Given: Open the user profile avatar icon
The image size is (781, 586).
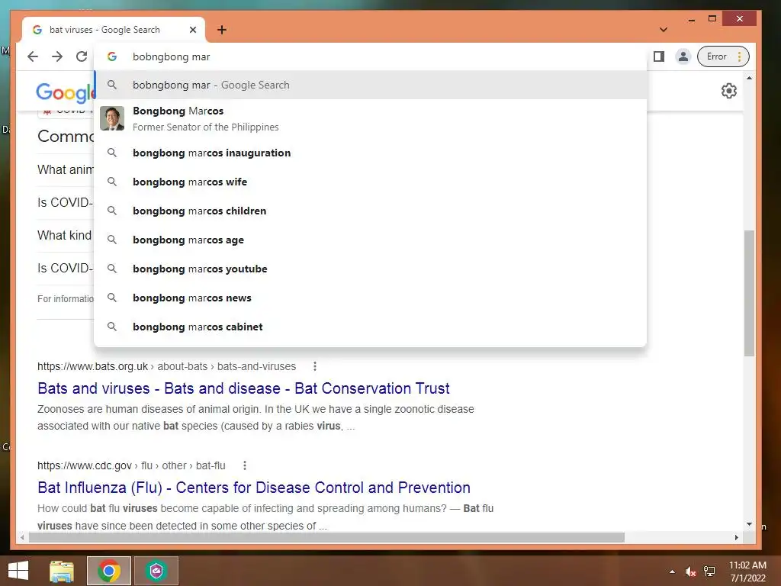Looking at the screenshot, I should point(683,56).
